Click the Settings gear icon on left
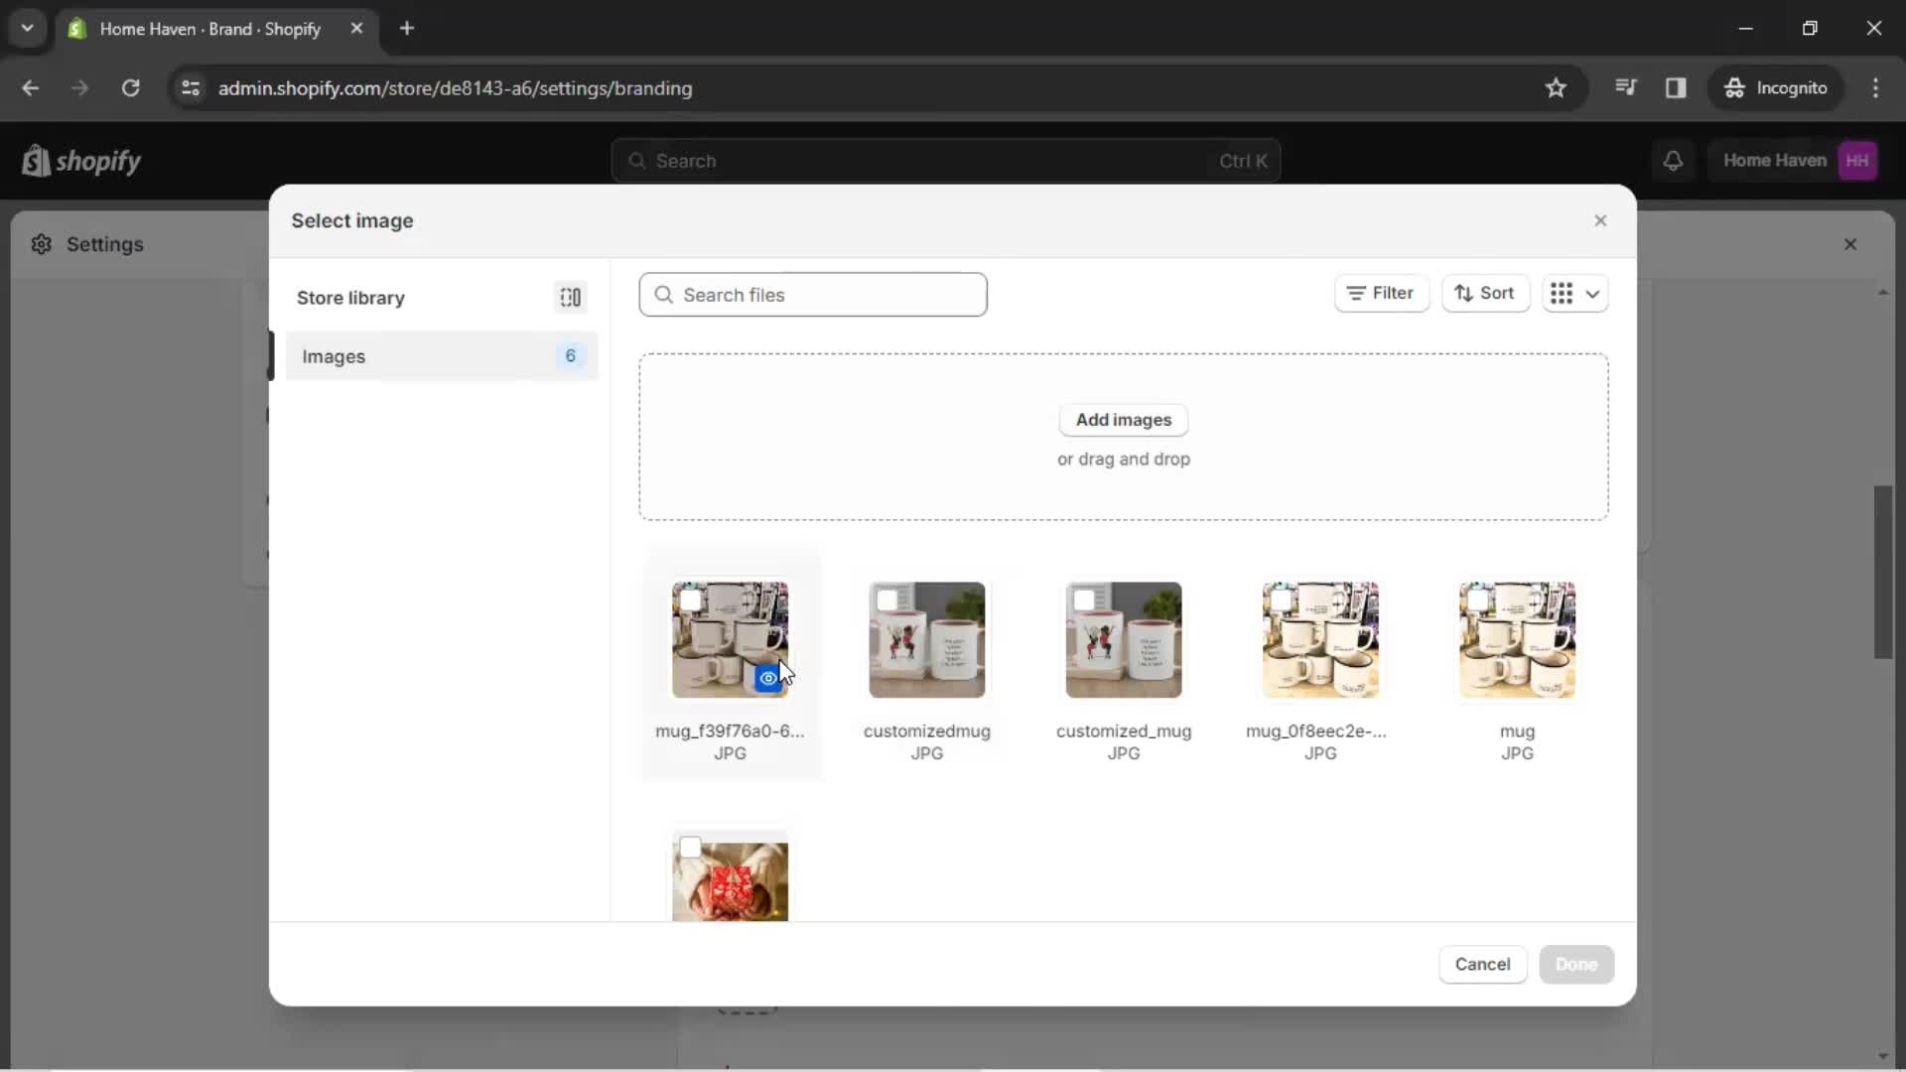 click(40, 245)
